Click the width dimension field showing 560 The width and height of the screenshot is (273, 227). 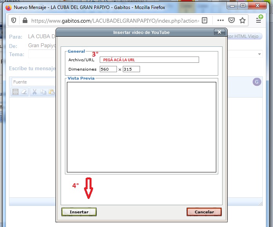click(x=108, y=69)
